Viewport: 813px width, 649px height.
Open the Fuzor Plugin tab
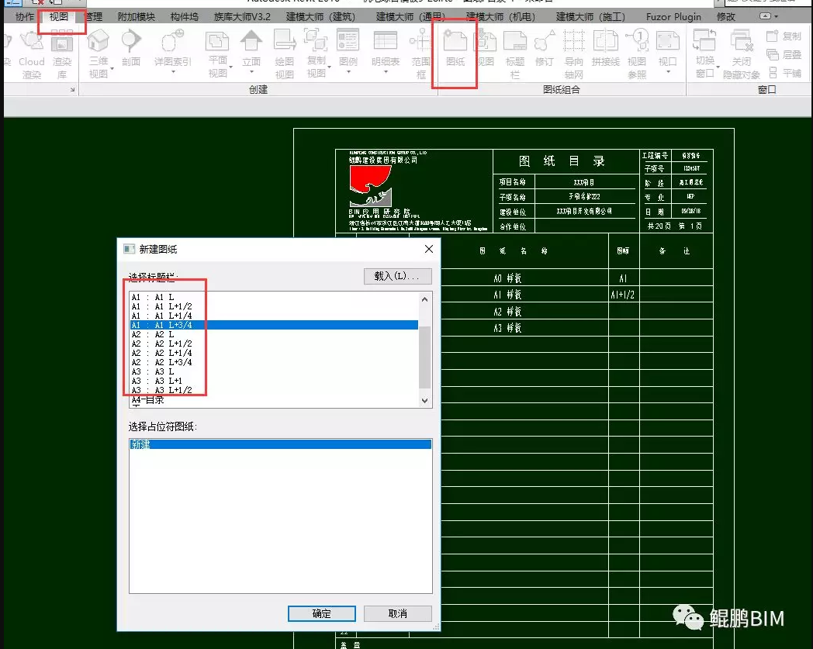pos(673,16)
